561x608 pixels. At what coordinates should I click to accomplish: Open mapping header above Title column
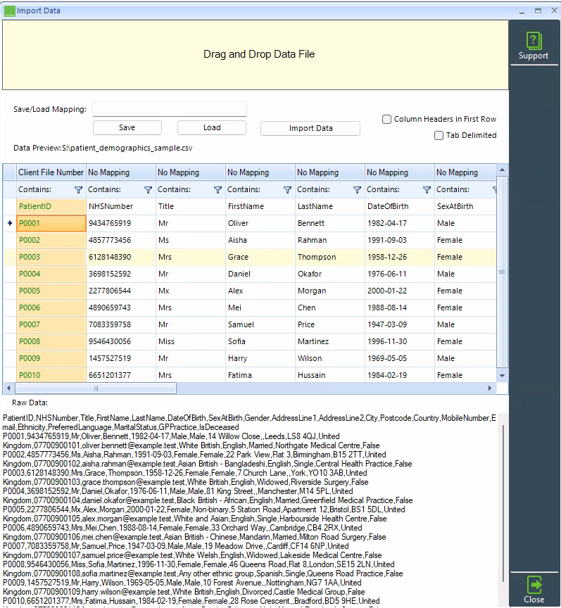191,172
